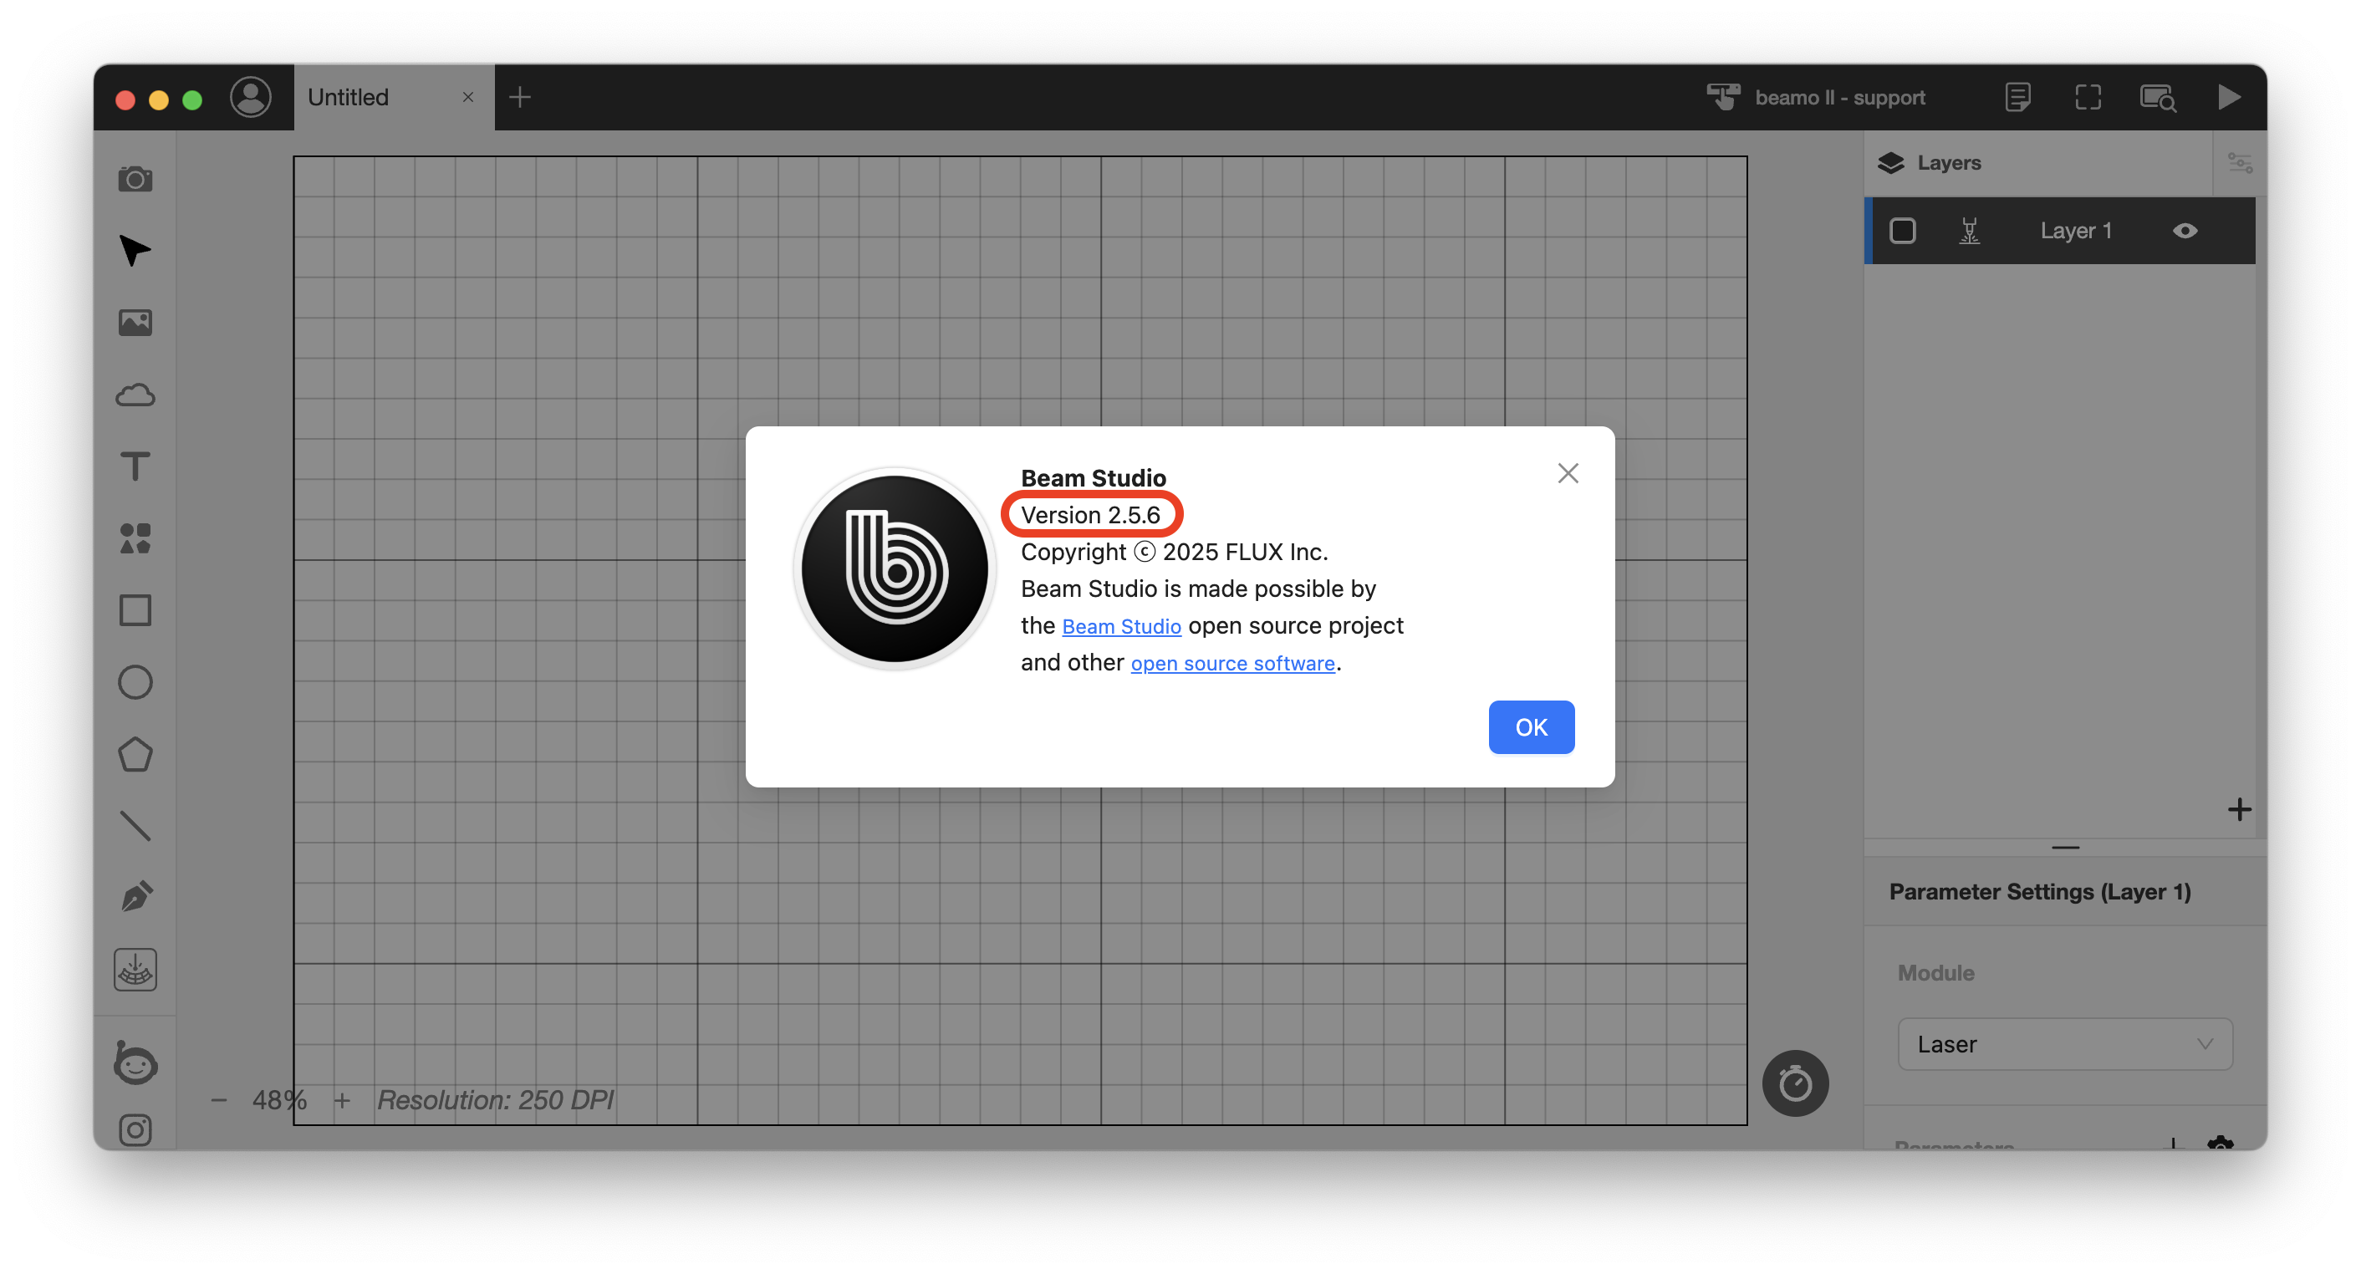
Task: Start the job with play button
Action: pyautogui.click(x=2229, y=97)
